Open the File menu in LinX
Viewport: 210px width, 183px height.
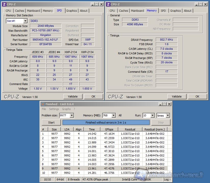point(44,109)
